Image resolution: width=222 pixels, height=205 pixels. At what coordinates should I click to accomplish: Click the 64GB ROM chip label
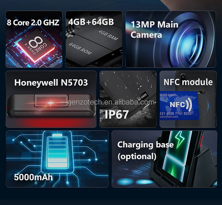(x=80, y=49)
